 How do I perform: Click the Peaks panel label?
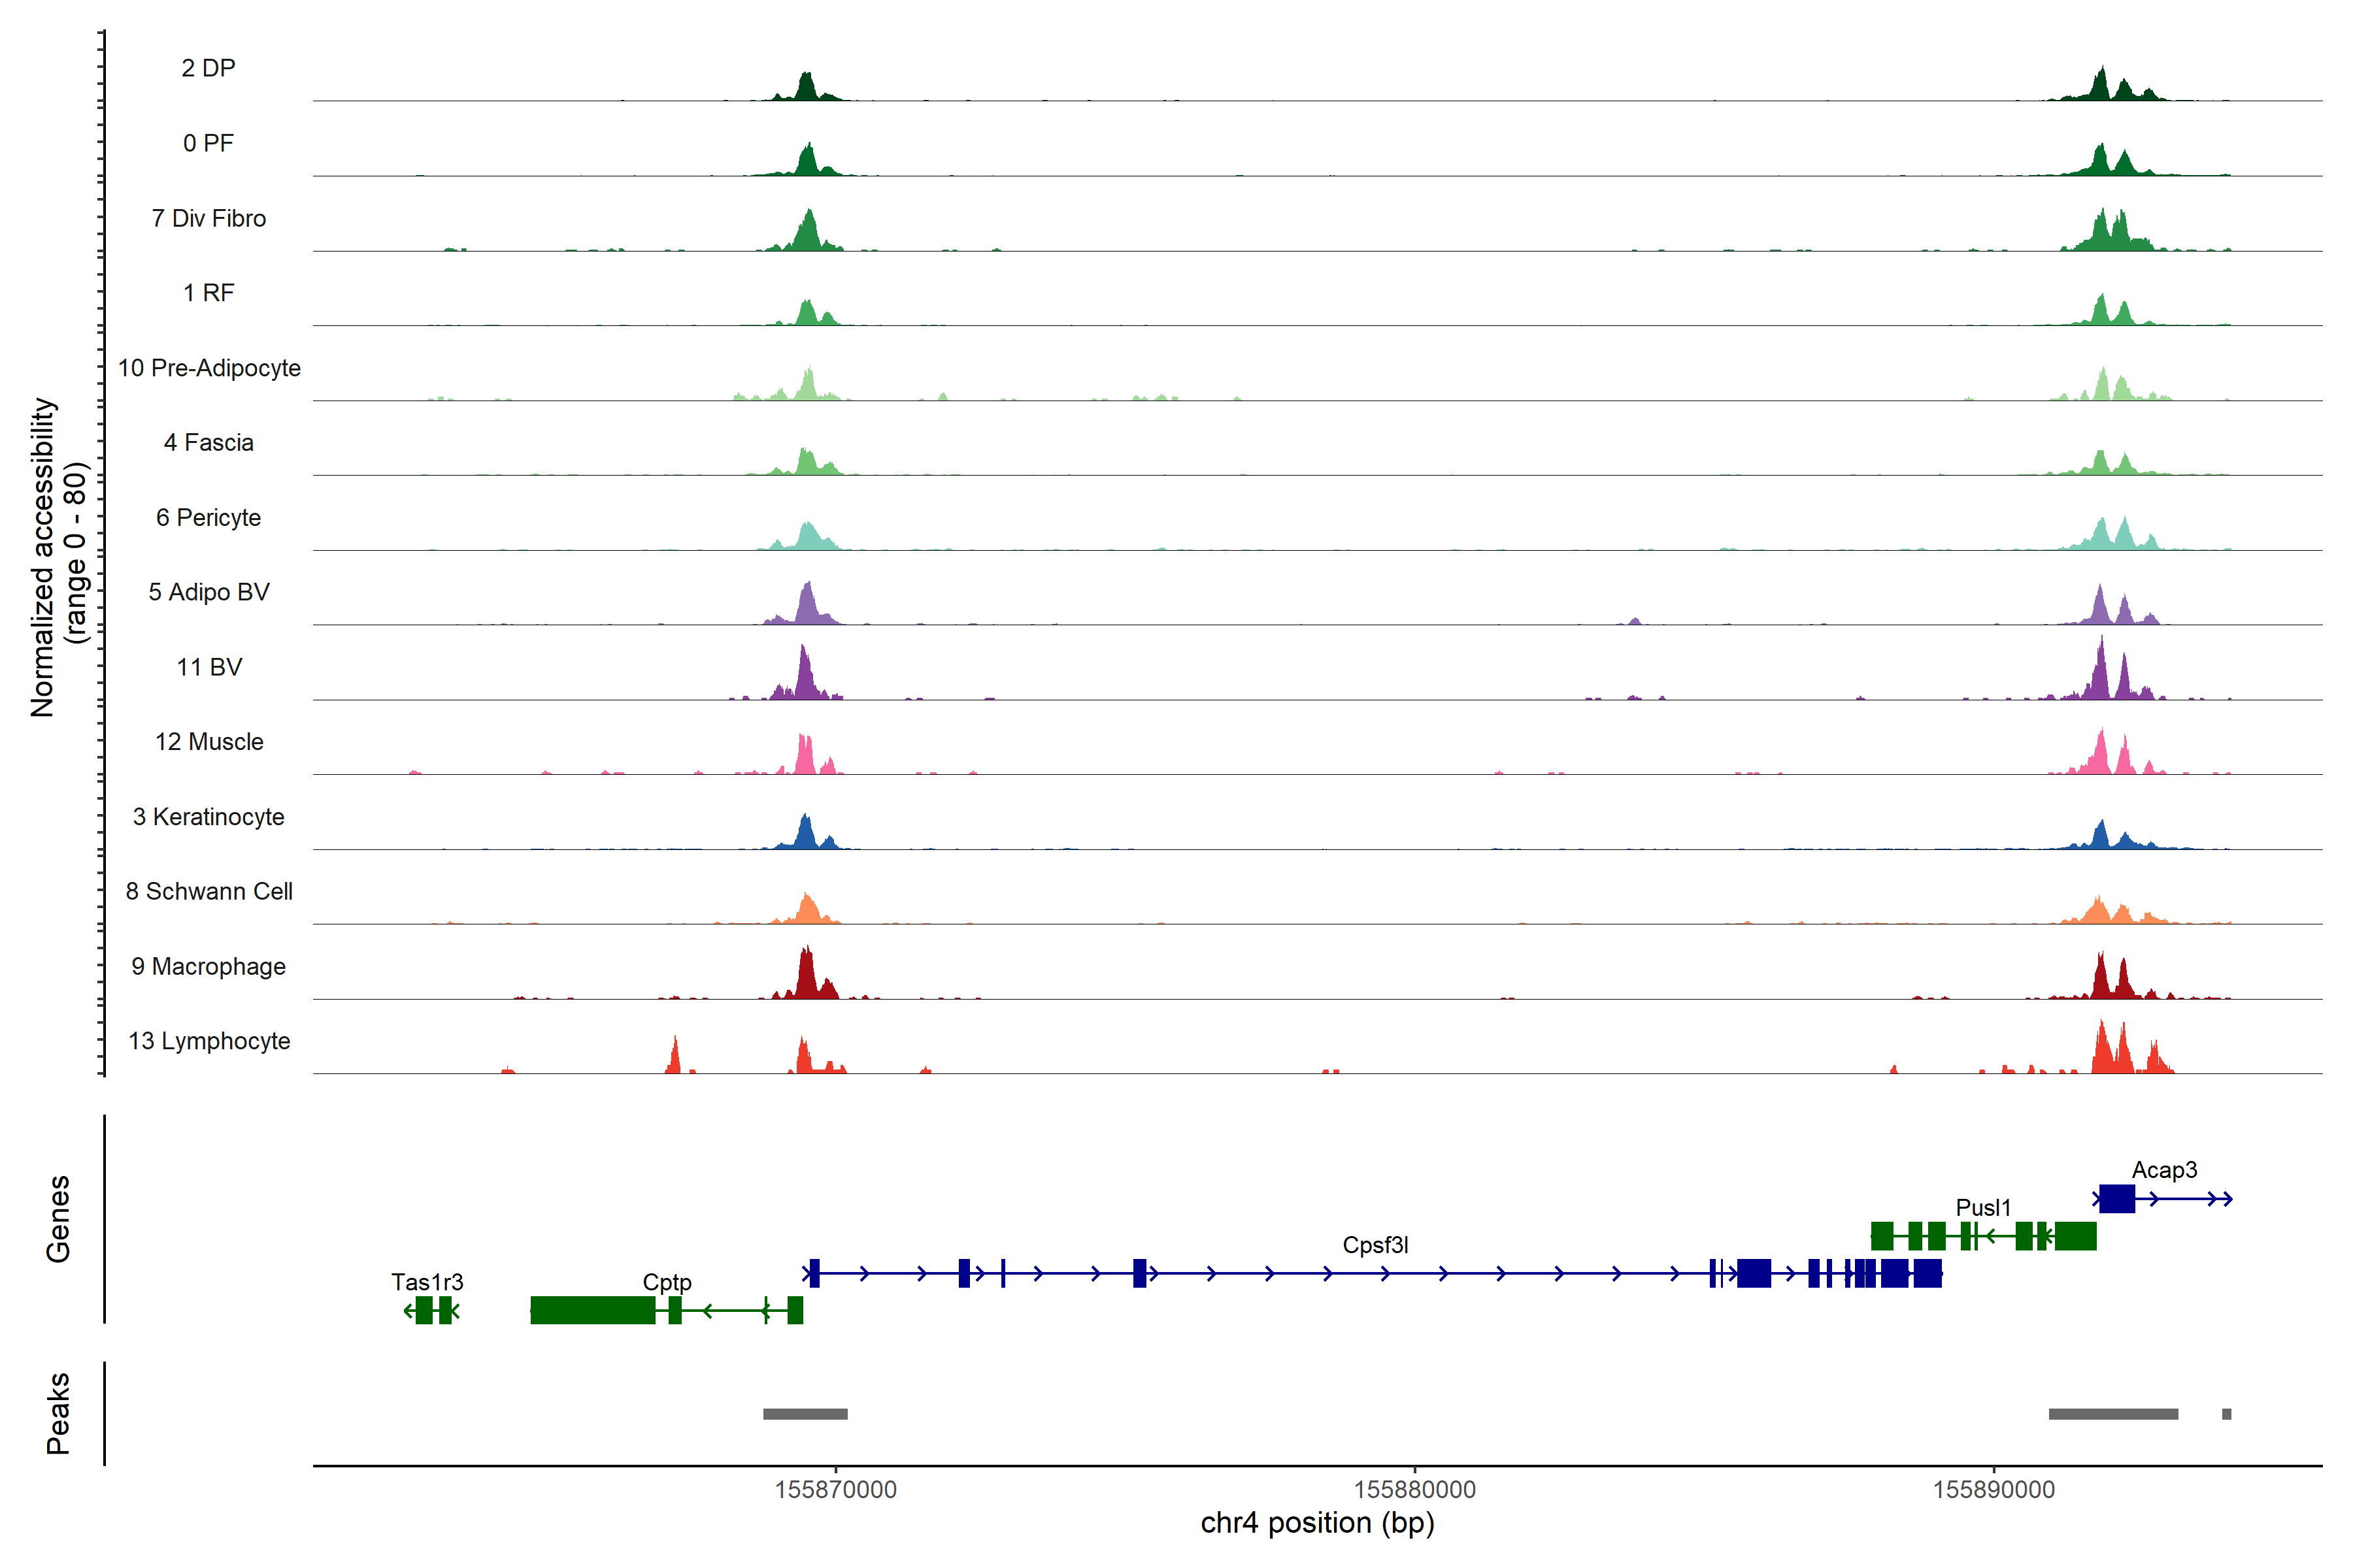(58, 1413)
